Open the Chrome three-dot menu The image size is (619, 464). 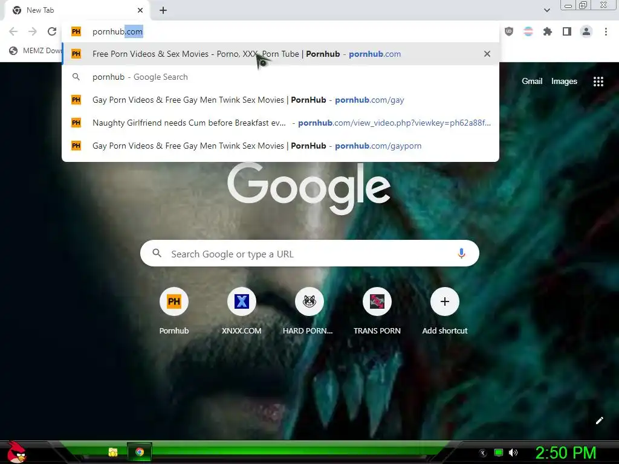click(x=606, y=31)
